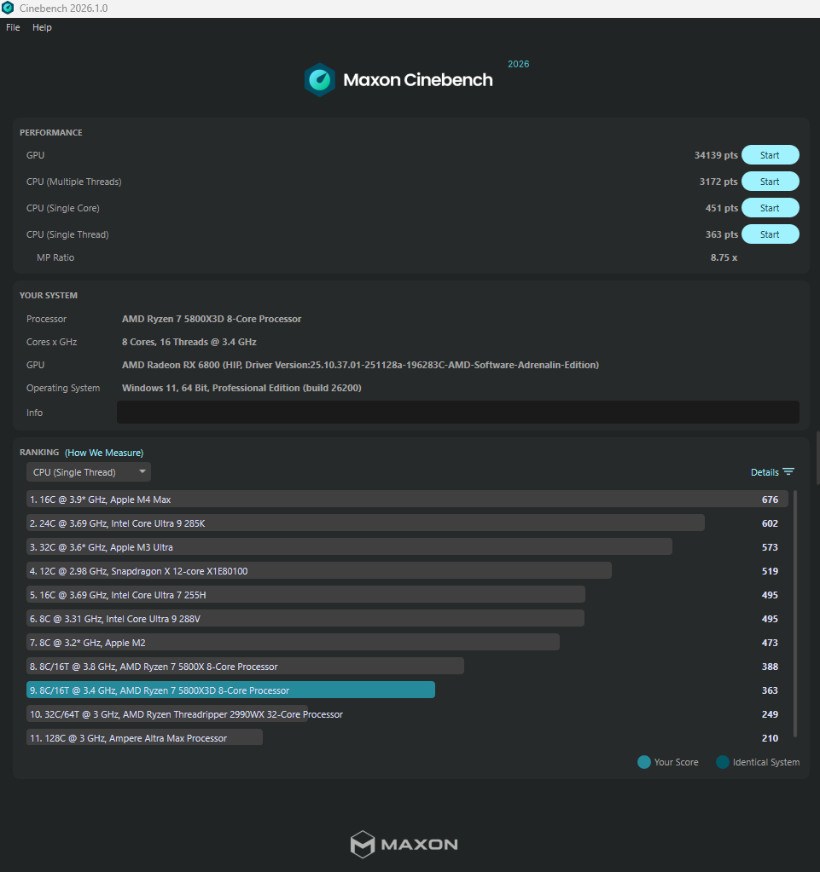Click the 363 pts single thread score
The height and width of the screenshot is (872, 820).
722,234
